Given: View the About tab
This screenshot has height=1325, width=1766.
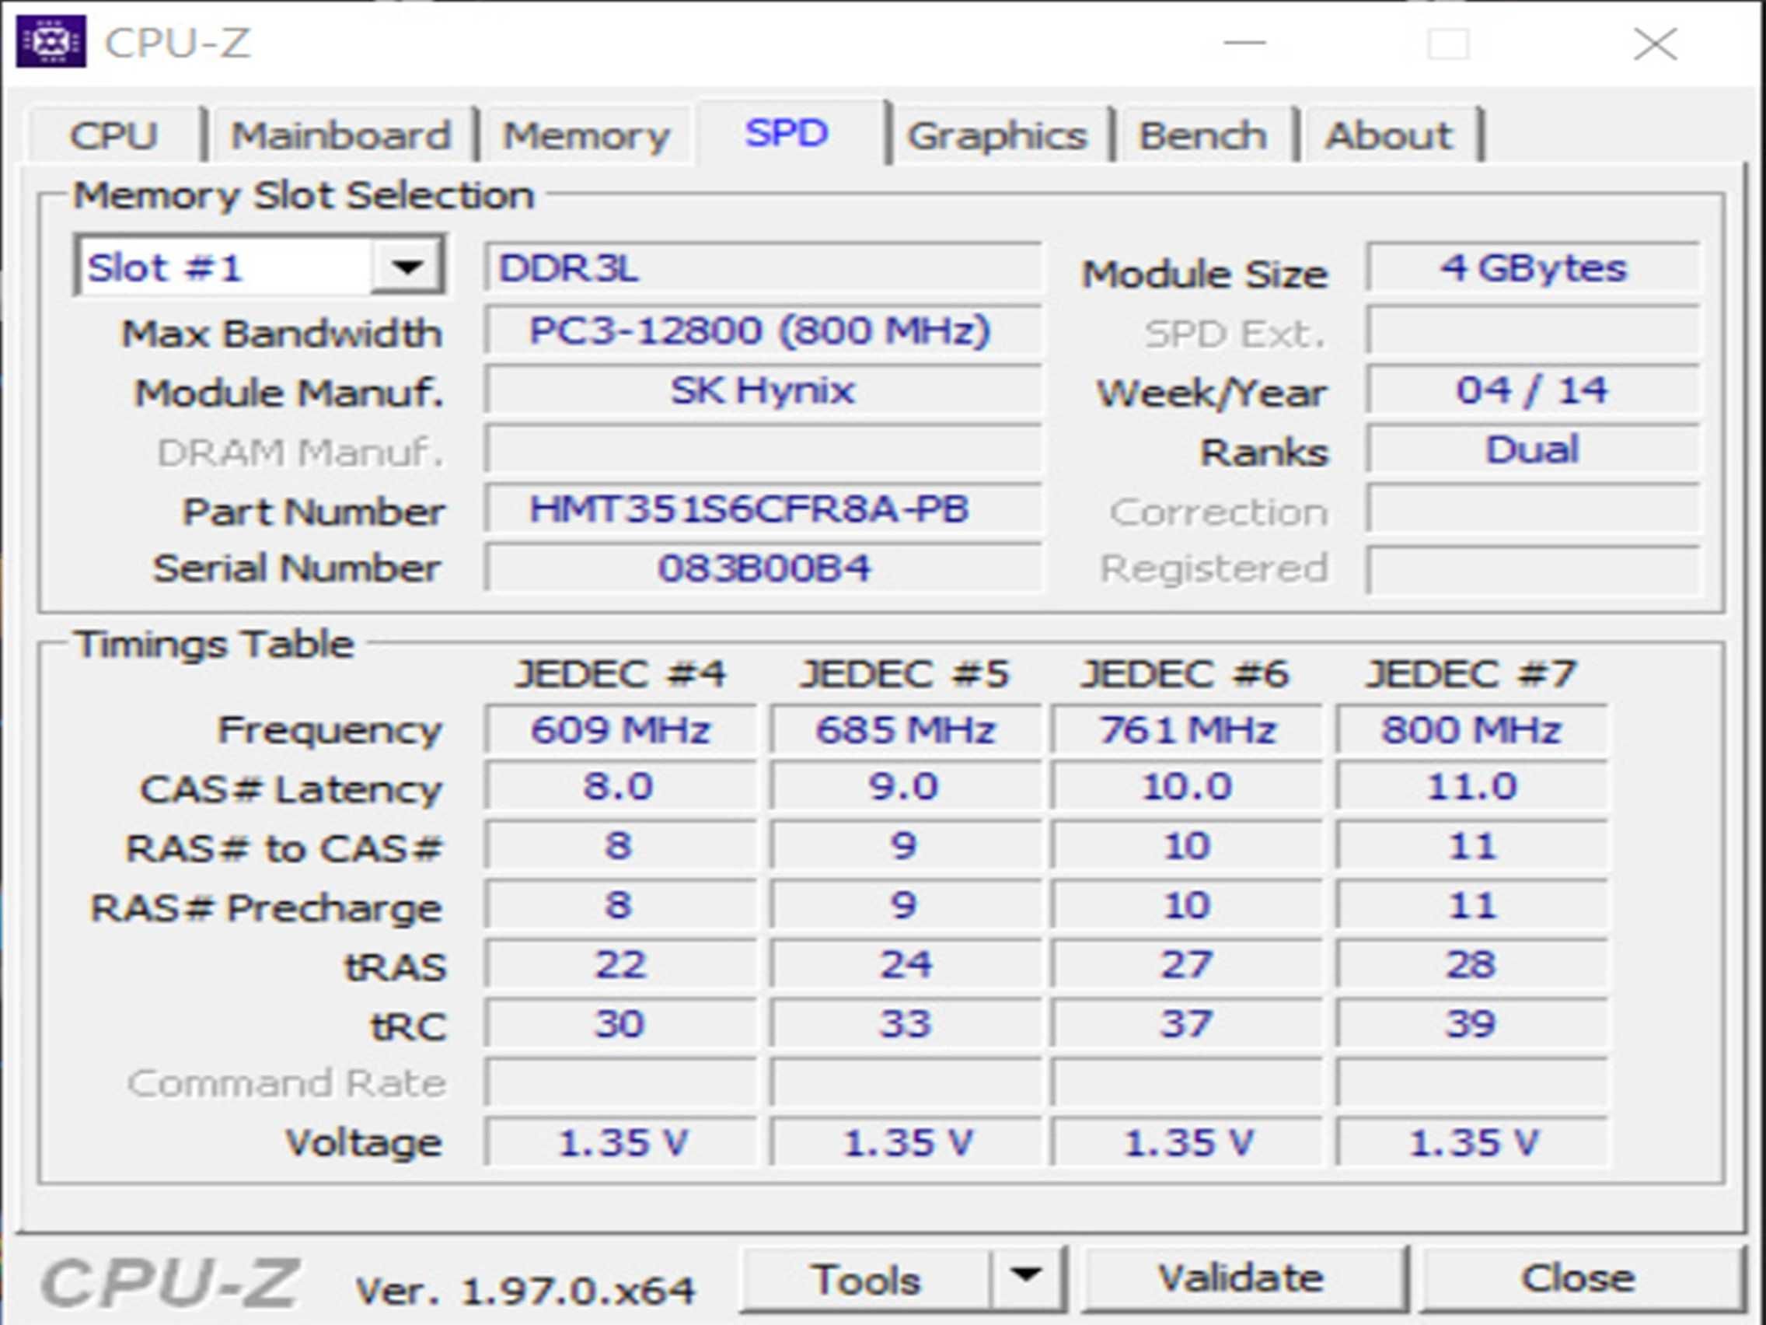Looking at the screenshot, I should 1388,135.
